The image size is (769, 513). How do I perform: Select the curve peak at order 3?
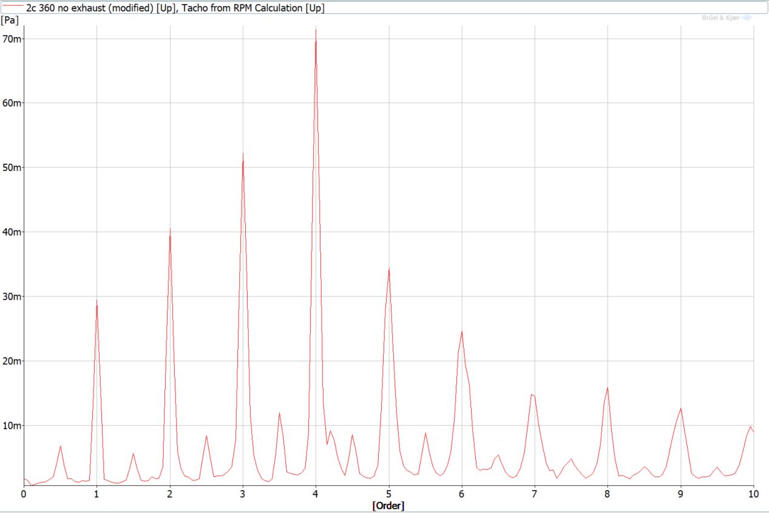[243, 154]
